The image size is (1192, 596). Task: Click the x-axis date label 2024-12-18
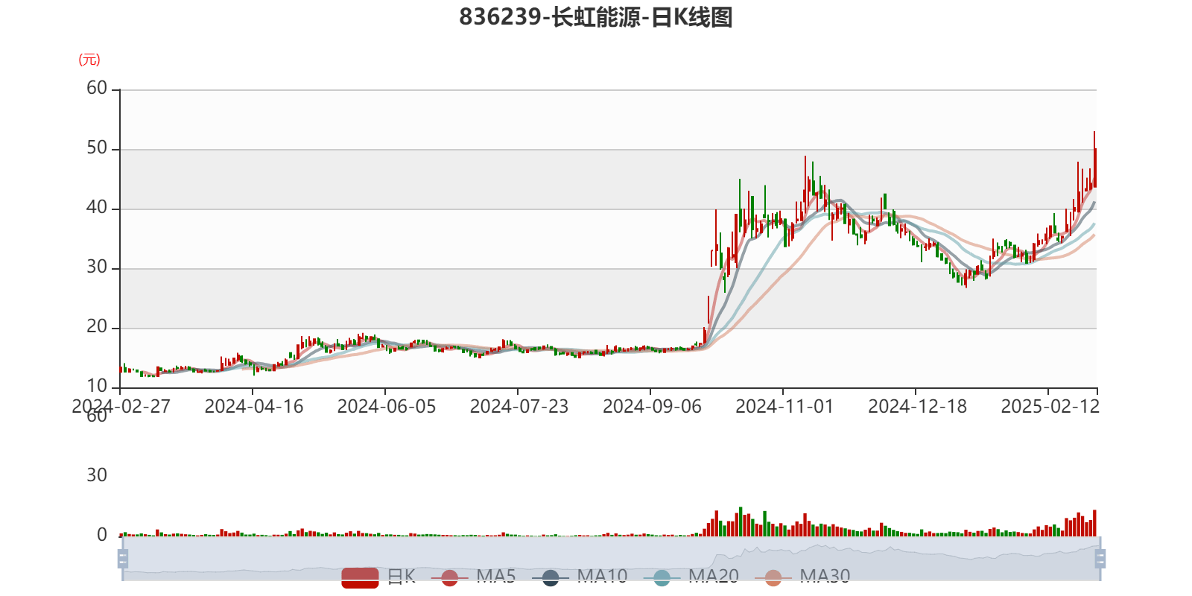917,407
